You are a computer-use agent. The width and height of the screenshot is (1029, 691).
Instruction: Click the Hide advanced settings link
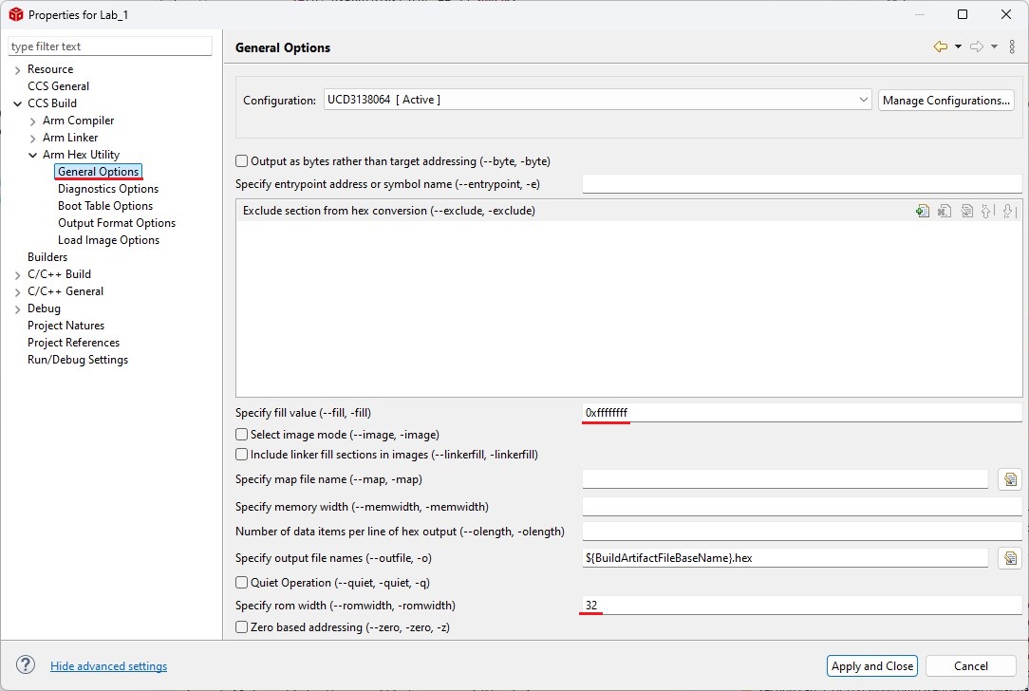108,666
